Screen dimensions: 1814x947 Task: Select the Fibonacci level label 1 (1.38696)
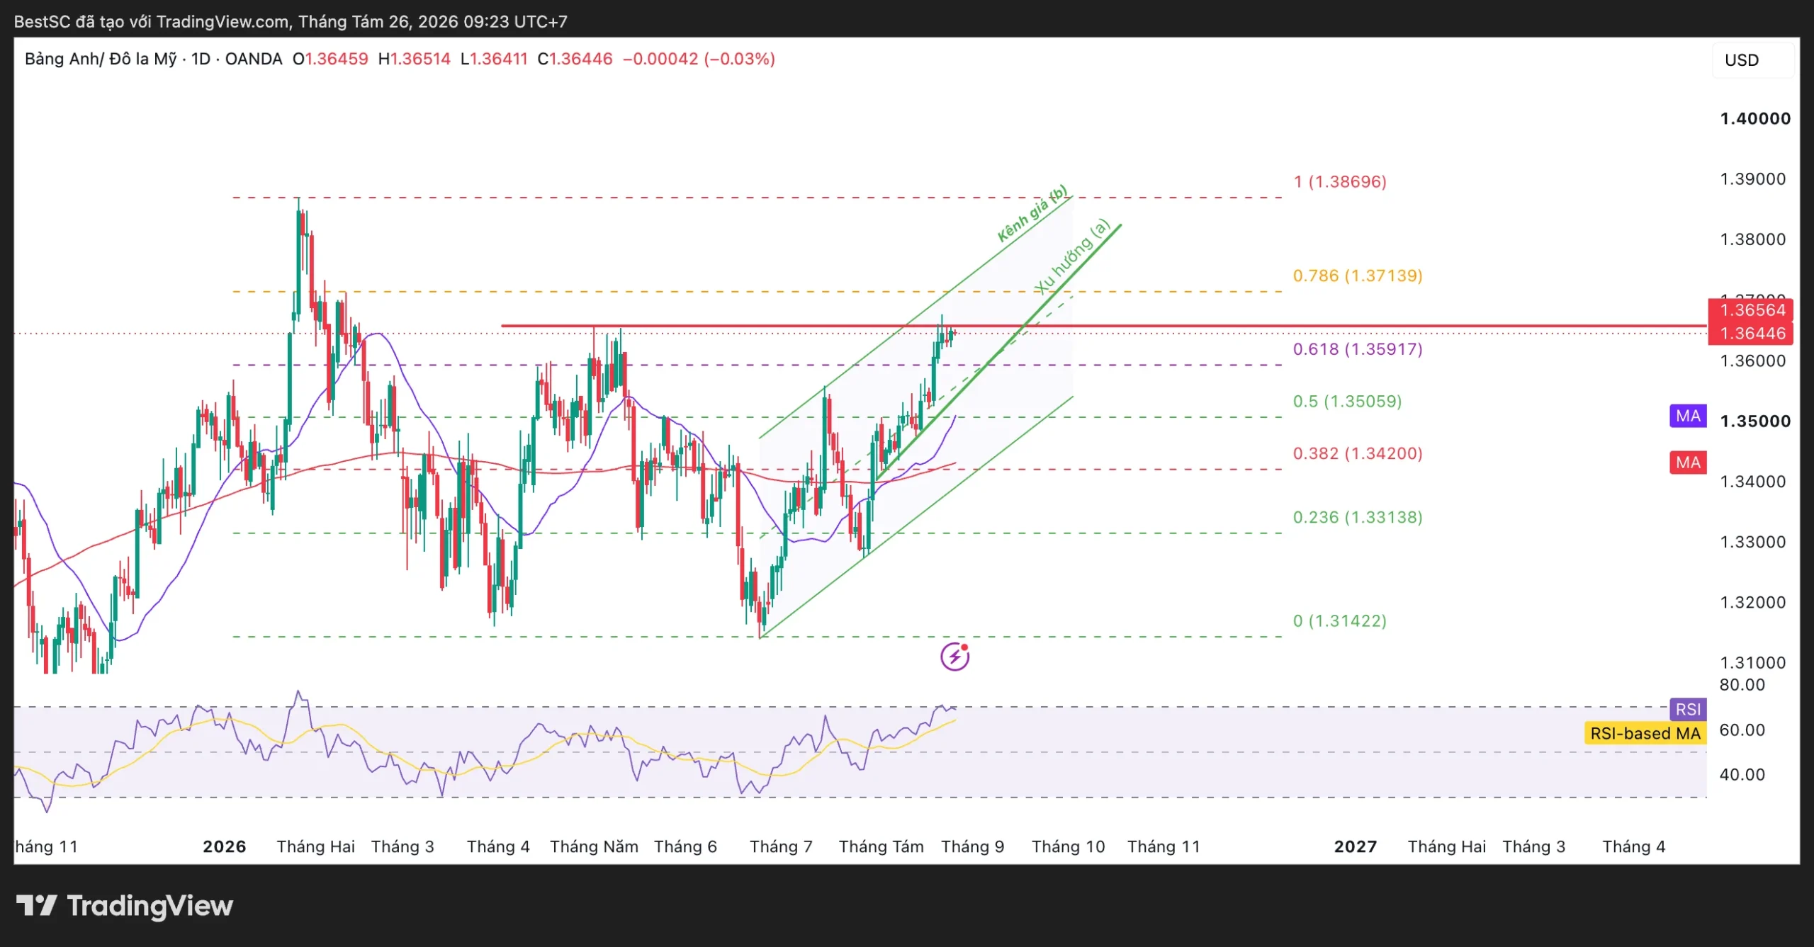tap(1340, 182)
